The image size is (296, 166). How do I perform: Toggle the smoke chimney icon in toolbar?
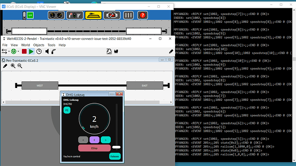coord(54,51)
